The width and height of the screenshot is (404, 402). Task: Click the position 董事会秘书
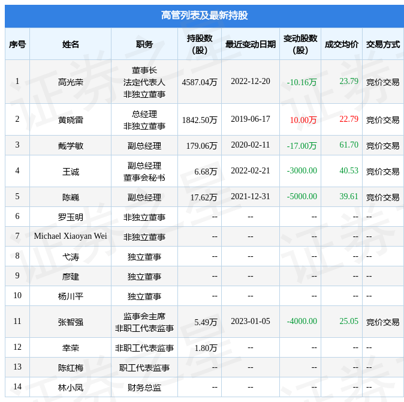pos(144,178)
